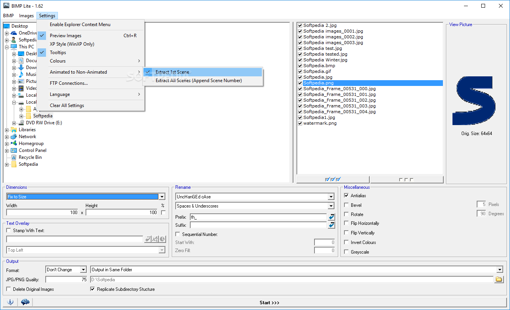
Task: Click the Videos film icon in the tree
Action: 21,88
